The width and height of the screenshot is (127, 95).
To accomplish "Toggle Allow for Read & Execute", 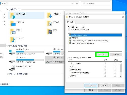I will pyautogui.click(x=105, y=69).
